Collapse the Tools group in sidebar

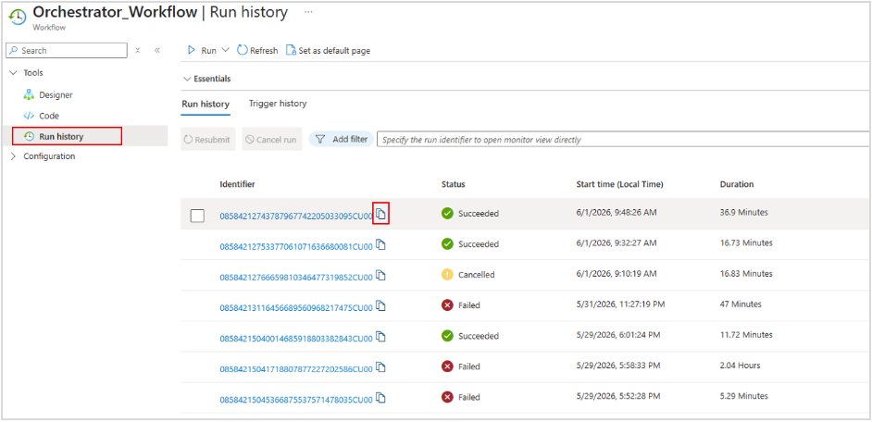click(13, 73)
